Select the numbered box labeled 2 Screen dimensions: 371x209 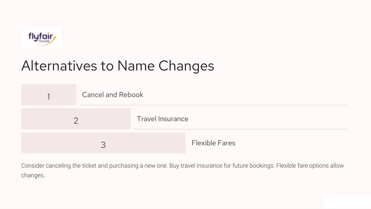76,119
